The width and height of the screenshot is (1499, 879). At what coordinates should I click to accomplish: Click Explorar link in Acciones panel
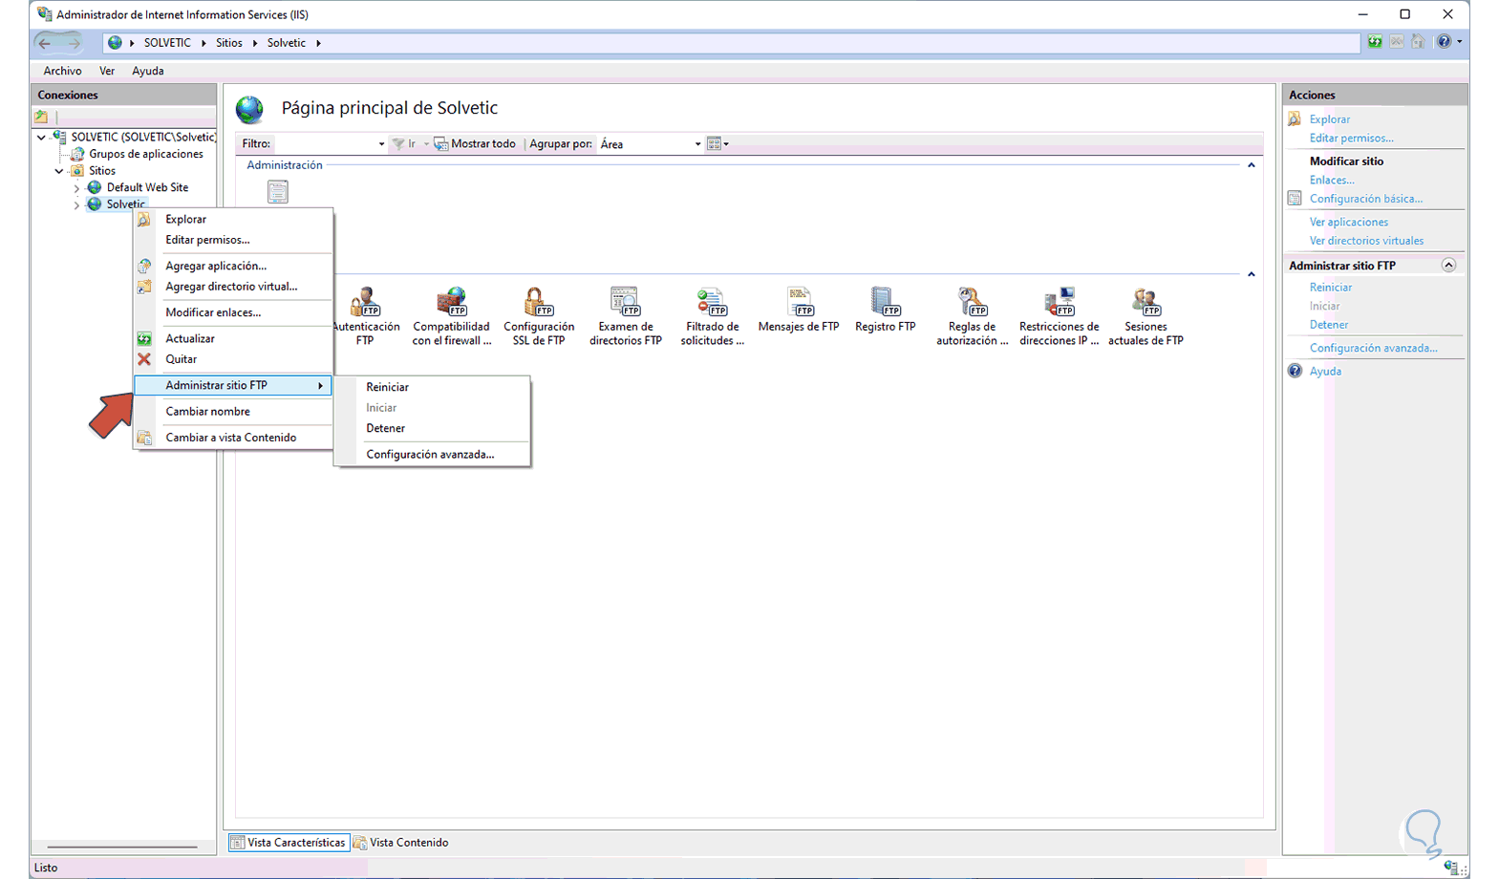pyautogui.click(x=1330, y=119)
